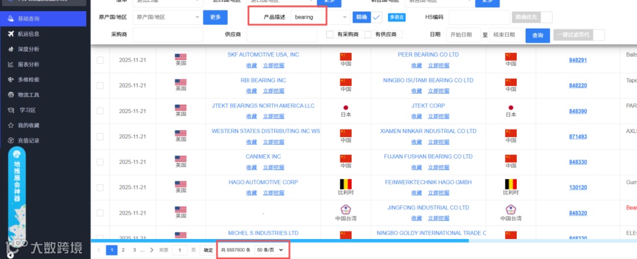Click 立即挖掘 under RBI BEARING INC

274,91
